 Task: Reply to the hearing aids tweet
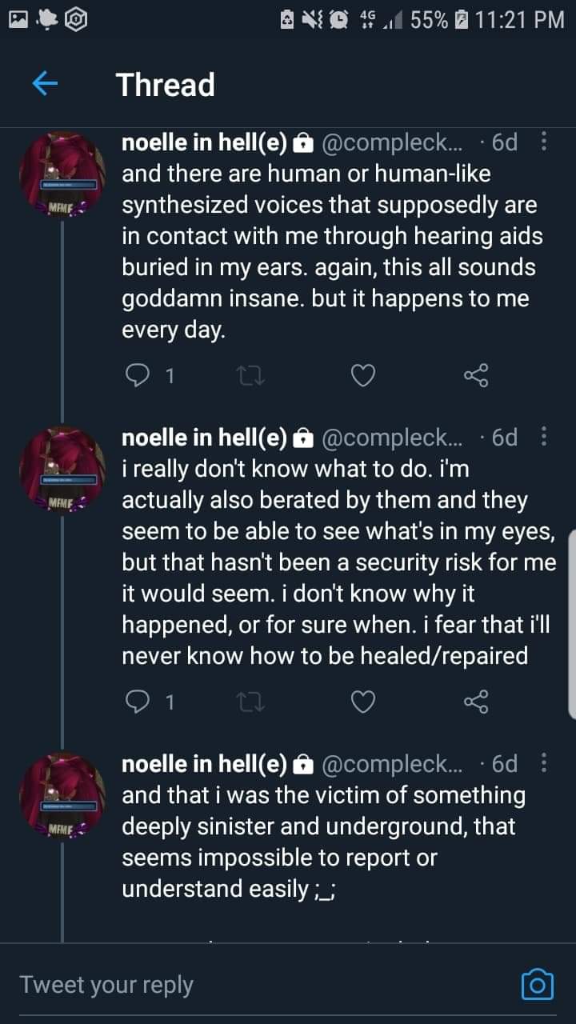click(x=139, y=374)
